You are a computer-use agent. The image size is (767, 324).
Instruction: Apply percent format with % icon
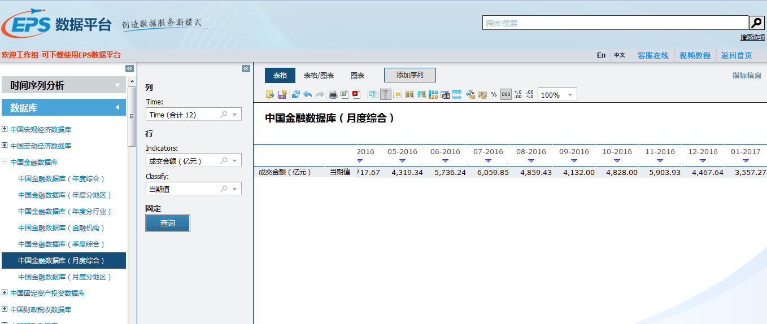[494, 94]
